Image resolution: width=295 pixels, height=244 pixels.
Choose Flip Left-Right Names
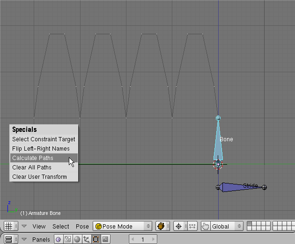tap(44, 149)
